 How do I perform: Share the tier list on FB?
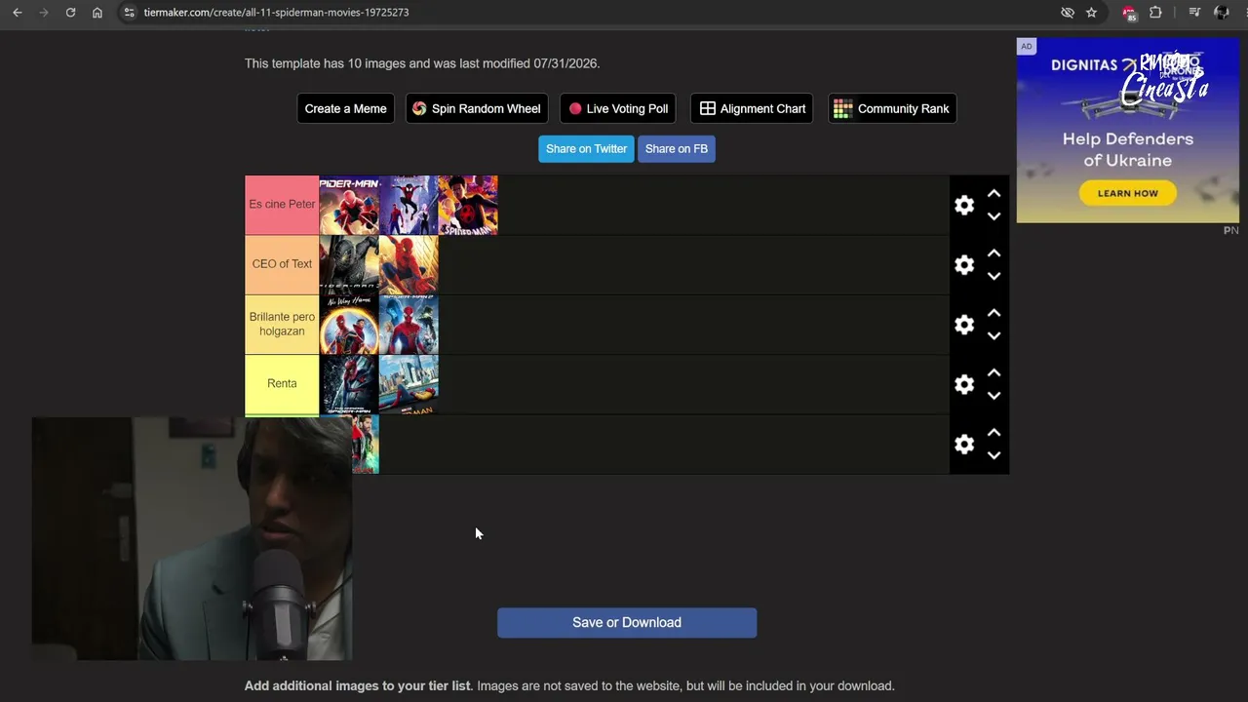[x=677, y=149]
